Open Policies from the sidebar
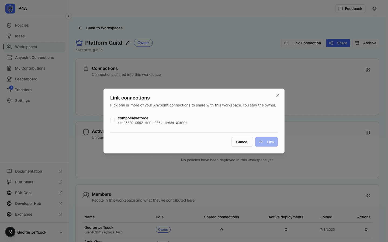The image size is (388, 242). [34, 25]
